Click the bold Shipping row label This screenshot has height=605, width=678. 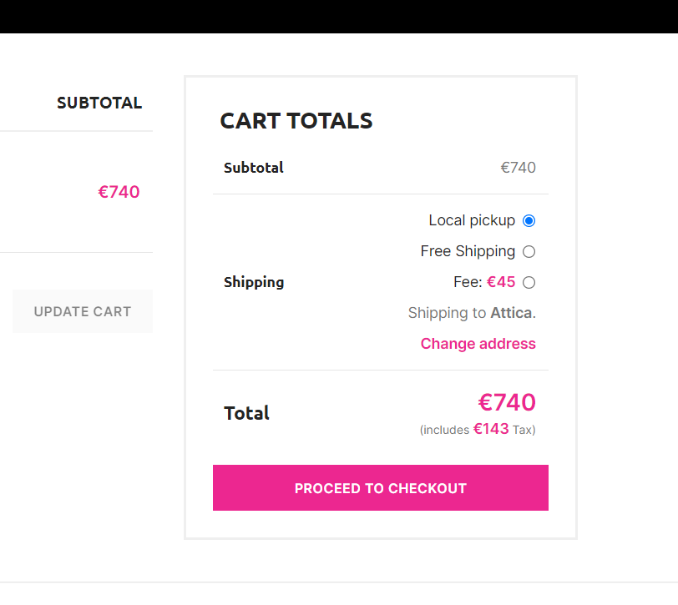pos(254,282)
